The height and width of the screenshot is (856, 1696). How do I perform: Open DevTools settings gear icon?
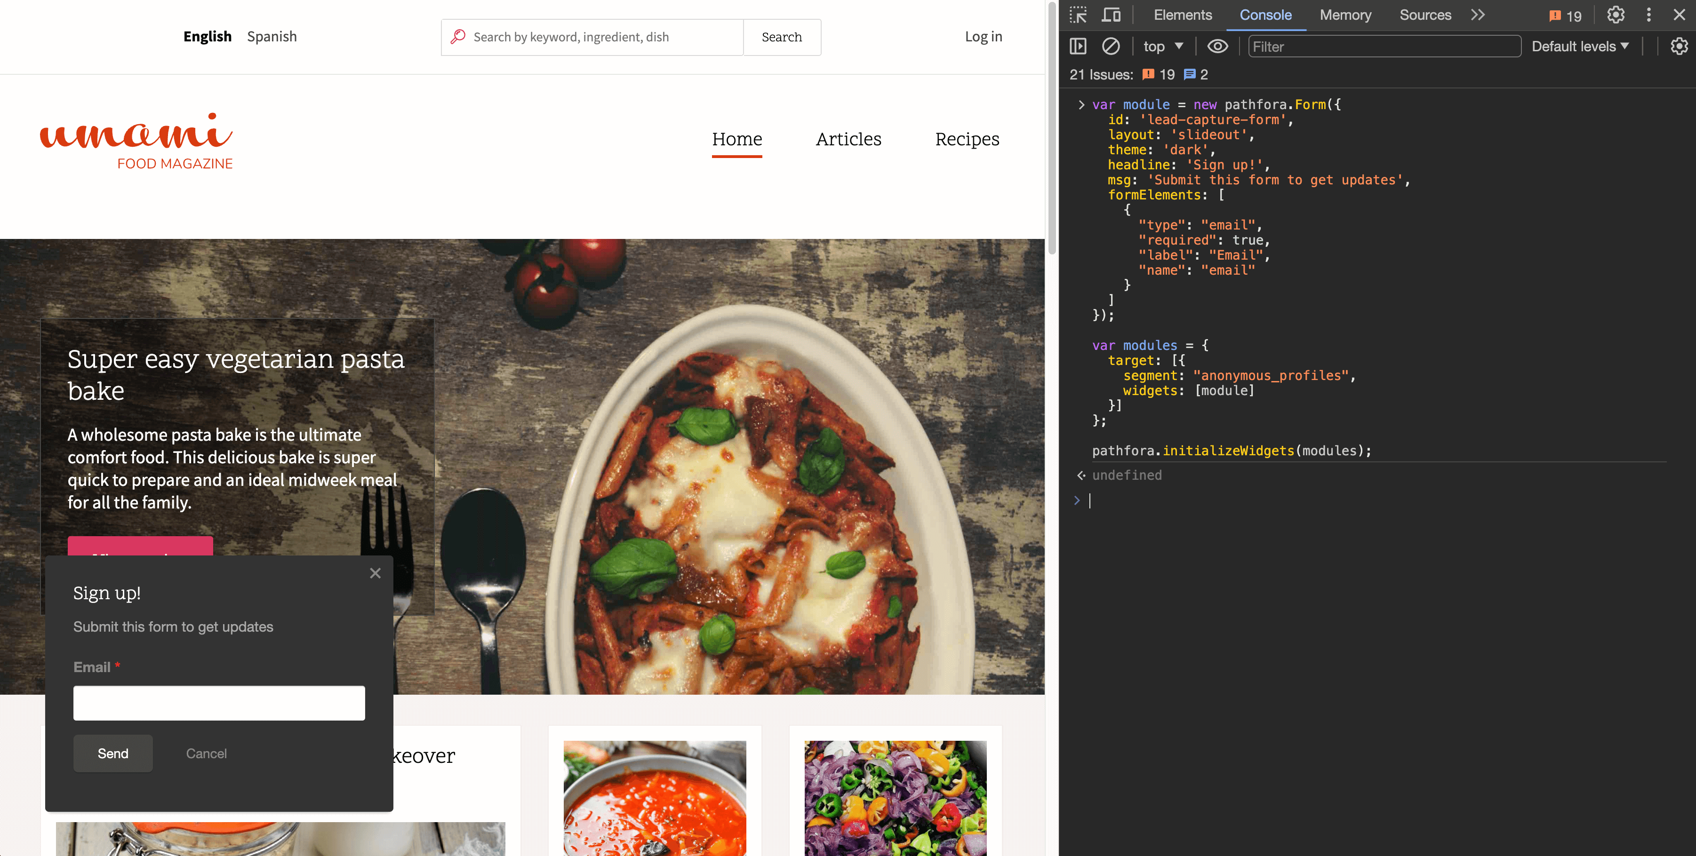(x=1616, y=15)
